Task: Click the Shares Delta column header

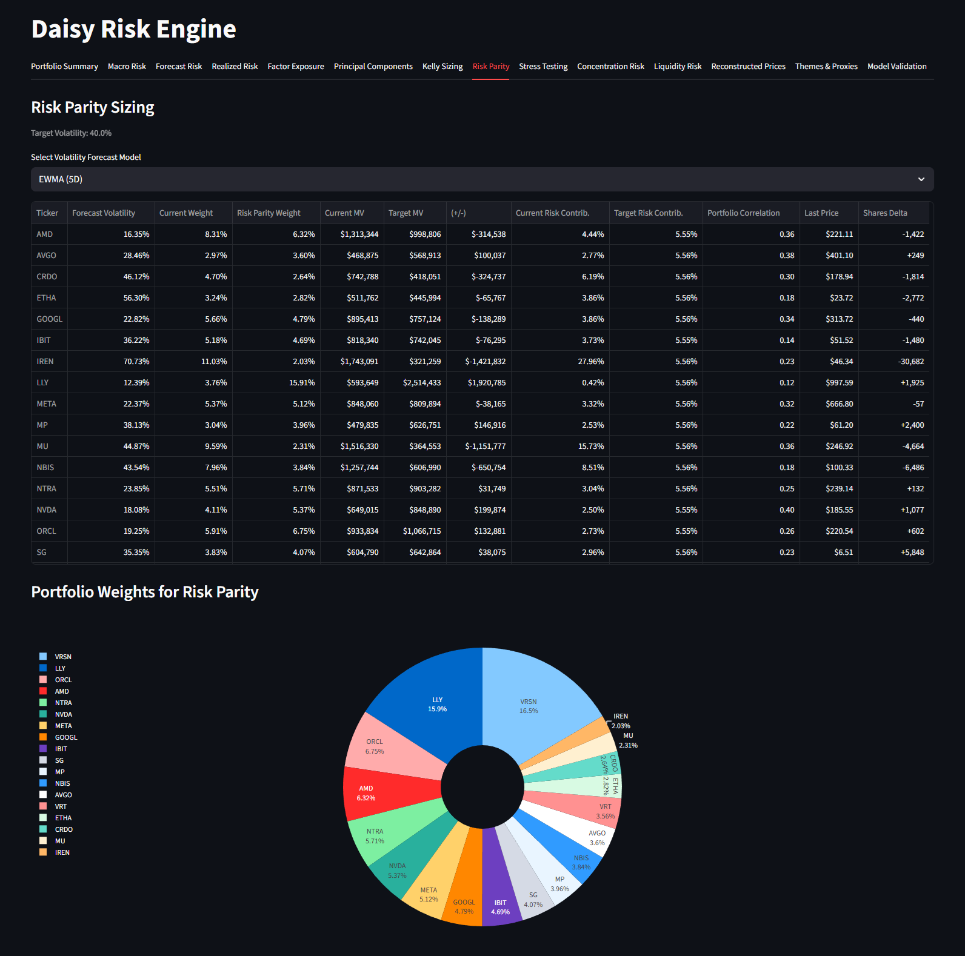Action: (885, 213)
